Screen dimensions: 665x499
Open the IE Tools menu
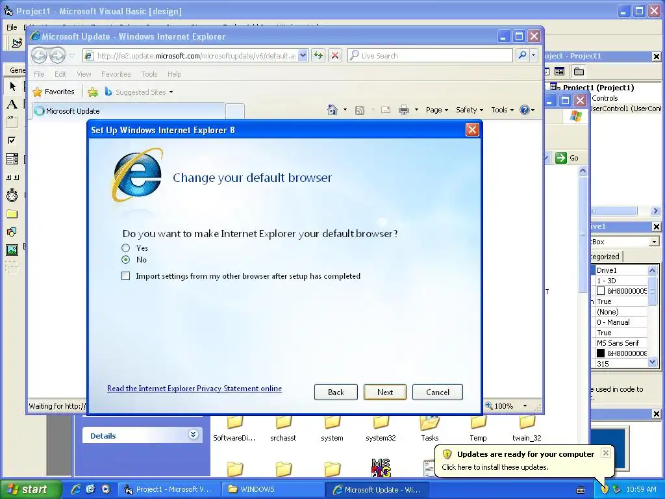149,74
